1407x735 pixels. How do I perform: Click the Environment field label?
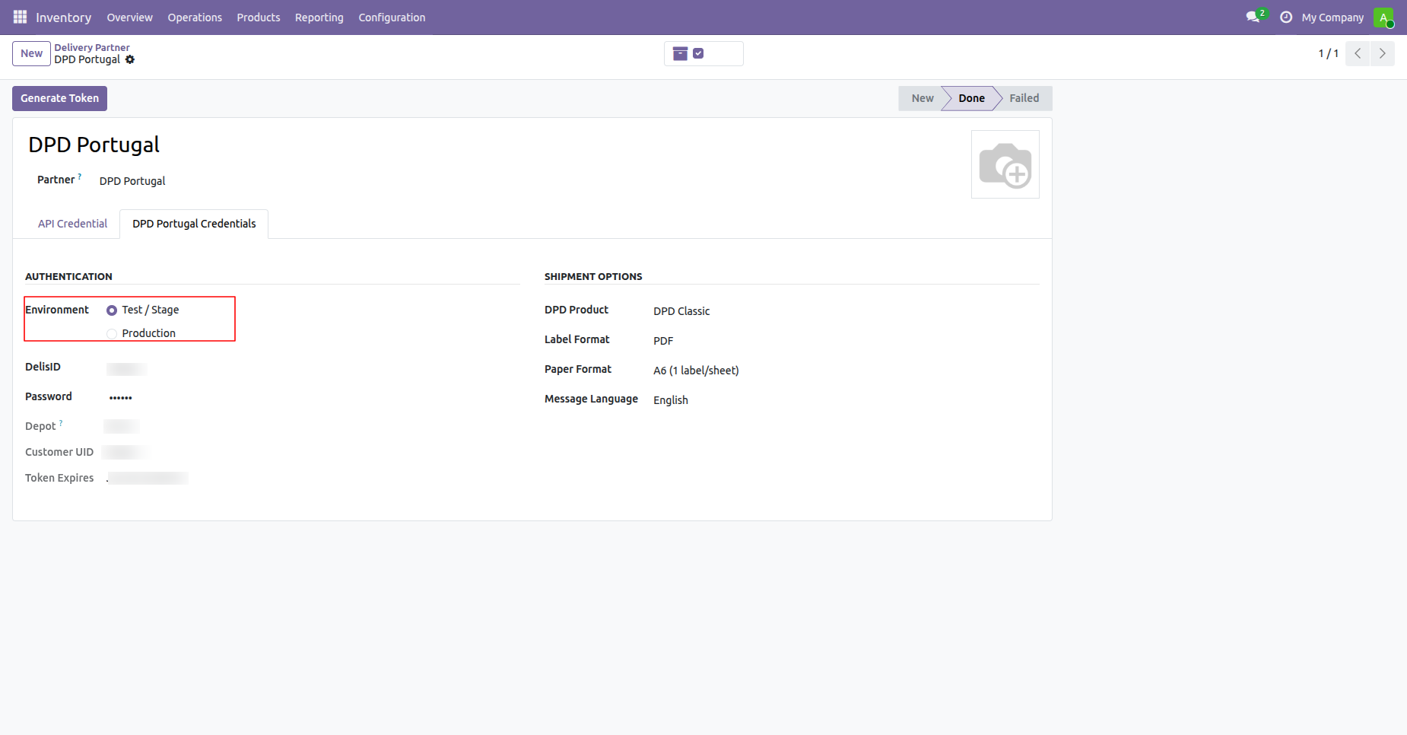tap(57, 310)
